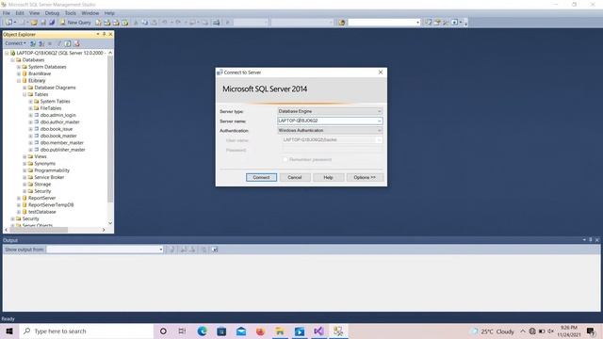Viewport: 603px width, 339px height.
Task: Collapse the Tables folder node
Action: click(24, 94)
